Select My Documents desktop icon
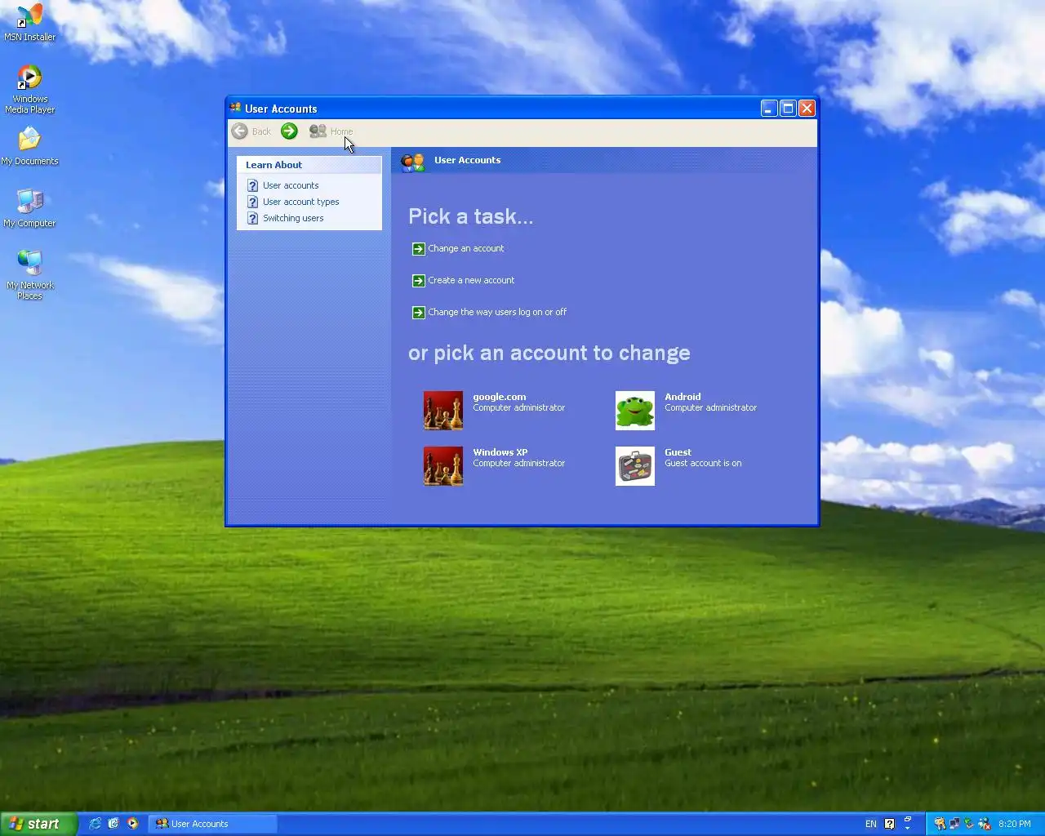This screenshot has height=836, width=1045. [x=30, y=146]
